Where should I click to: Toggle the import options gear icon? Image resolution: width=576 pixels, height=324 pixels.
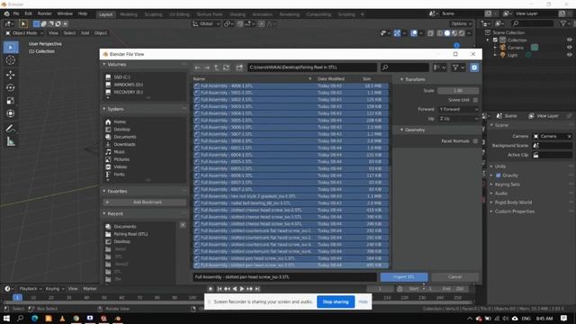(x=474, y=67)
